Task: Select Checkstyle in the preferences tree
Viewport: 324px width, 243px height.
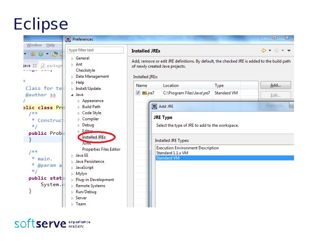Action: (x=85, y=70)
